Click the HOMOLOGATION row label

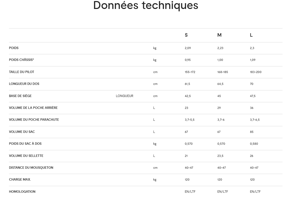(22, 192)
